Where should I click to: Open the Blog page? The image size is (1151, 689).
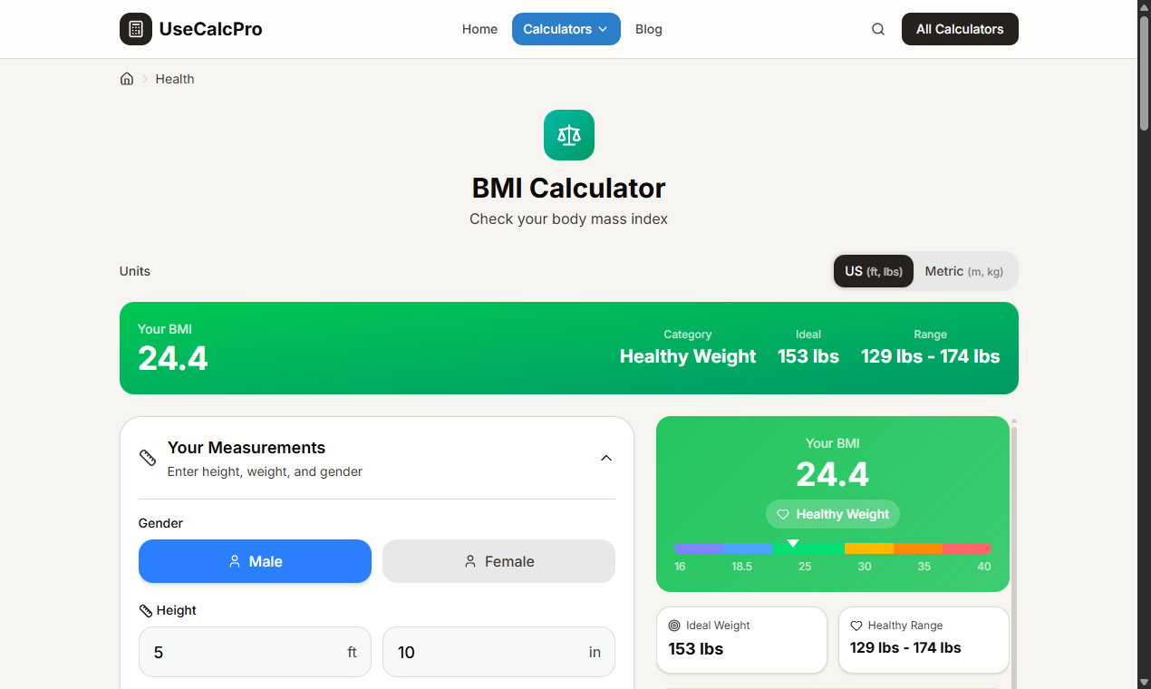pos(649,29)
